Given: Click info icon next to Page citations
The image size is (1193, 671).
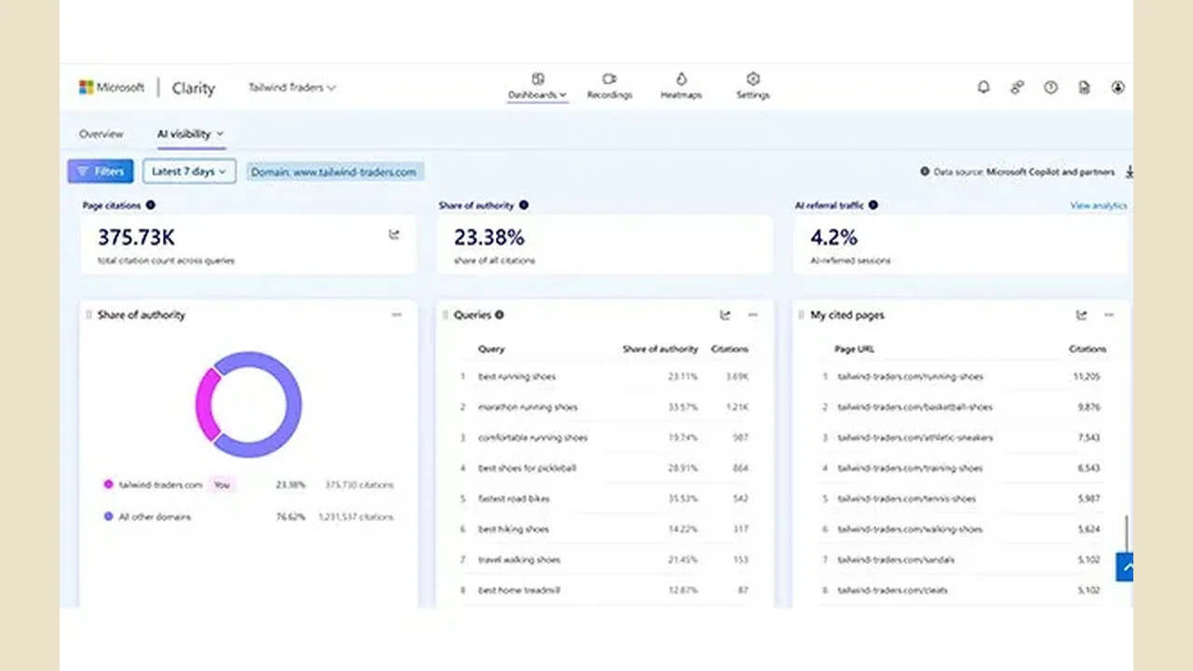Looking at the screenshot, I should pyautogui.click(x=151, y=205).
